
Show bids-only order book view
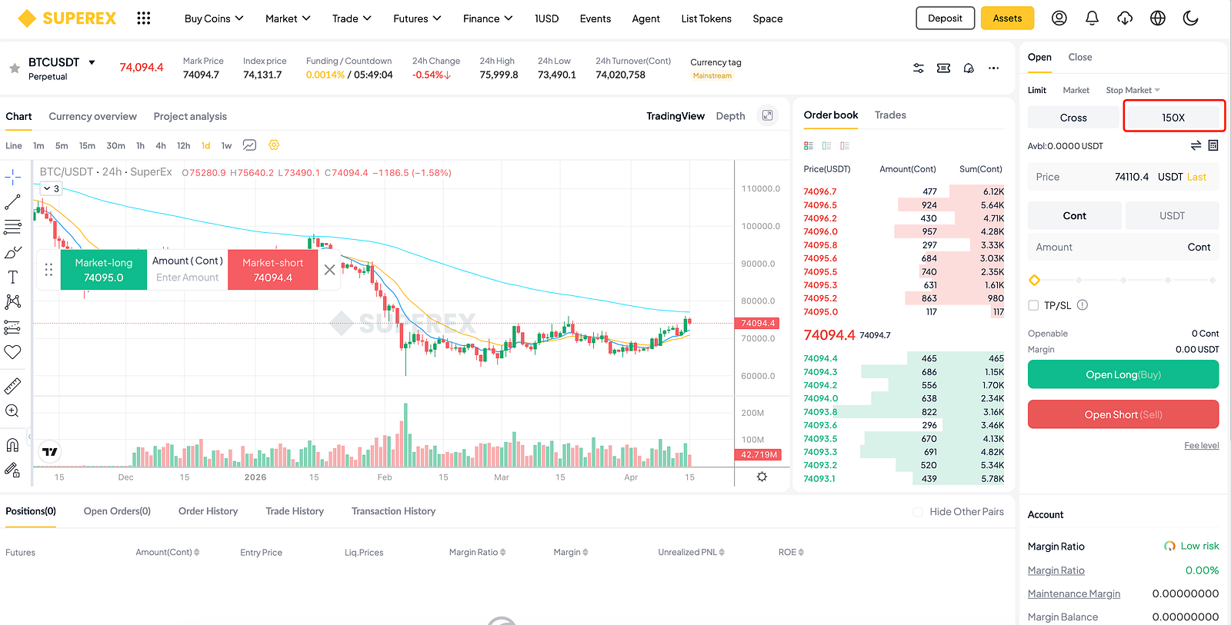[x=826, y=145]
